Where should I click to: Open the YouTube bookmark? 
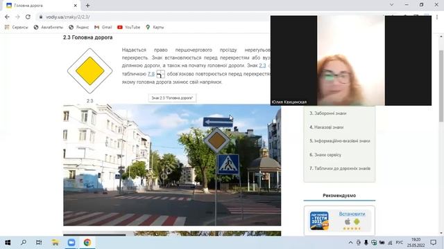(129, 27)
